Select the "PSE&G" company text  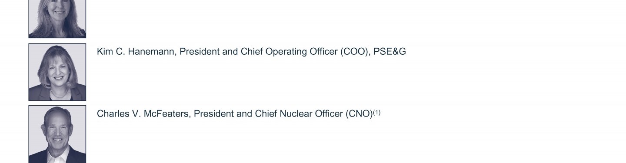coord(390,52)
